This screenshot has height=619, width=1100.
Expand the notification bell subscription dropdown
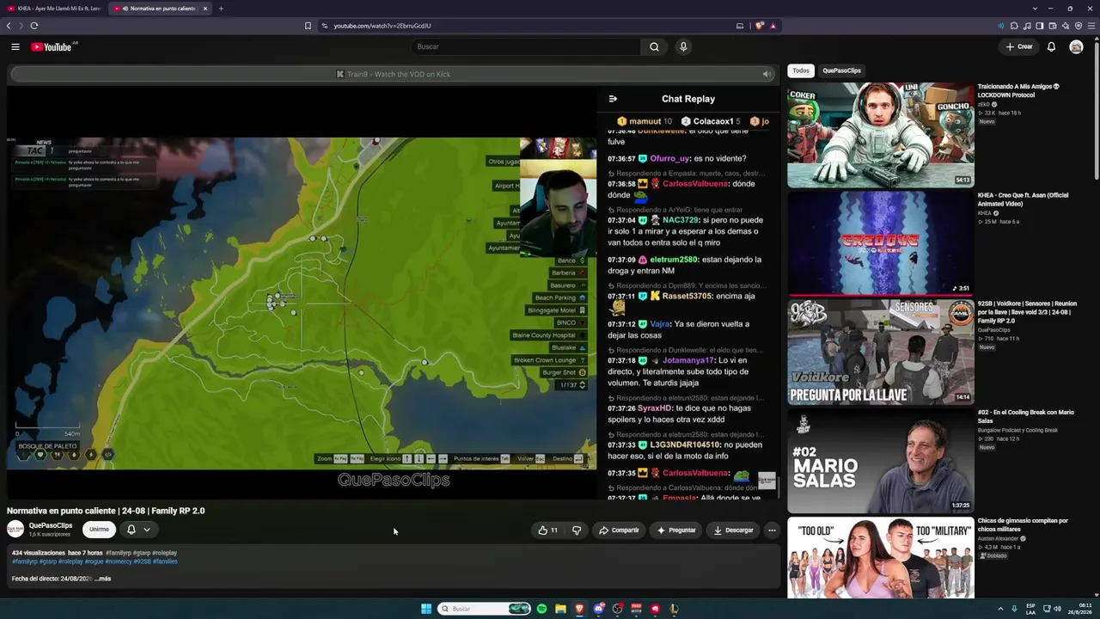click(138, 530)
